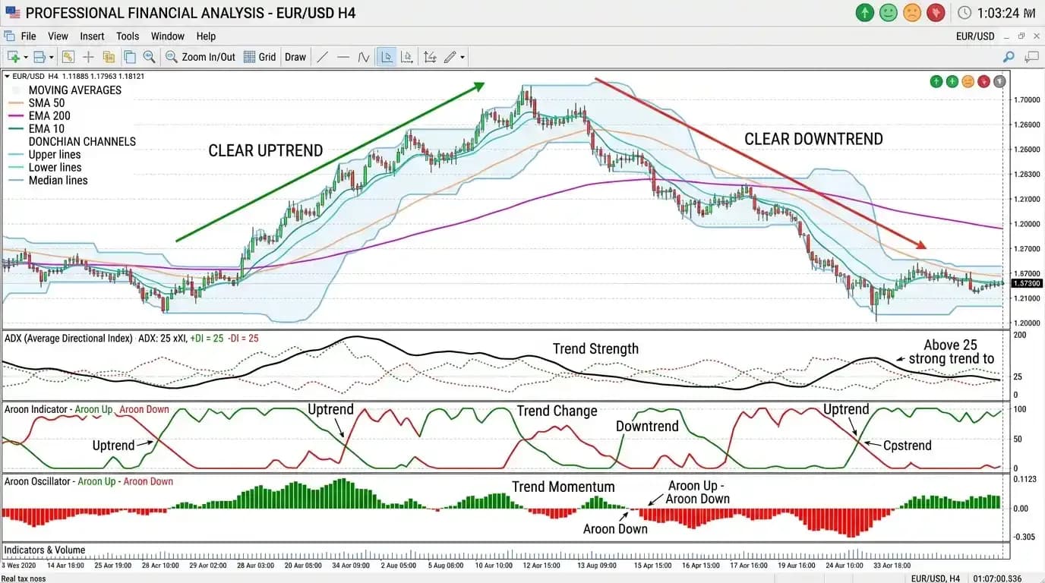Screen dimensions: 1045x583
Task: Click orange sad face in title bar
Action: 912,12
